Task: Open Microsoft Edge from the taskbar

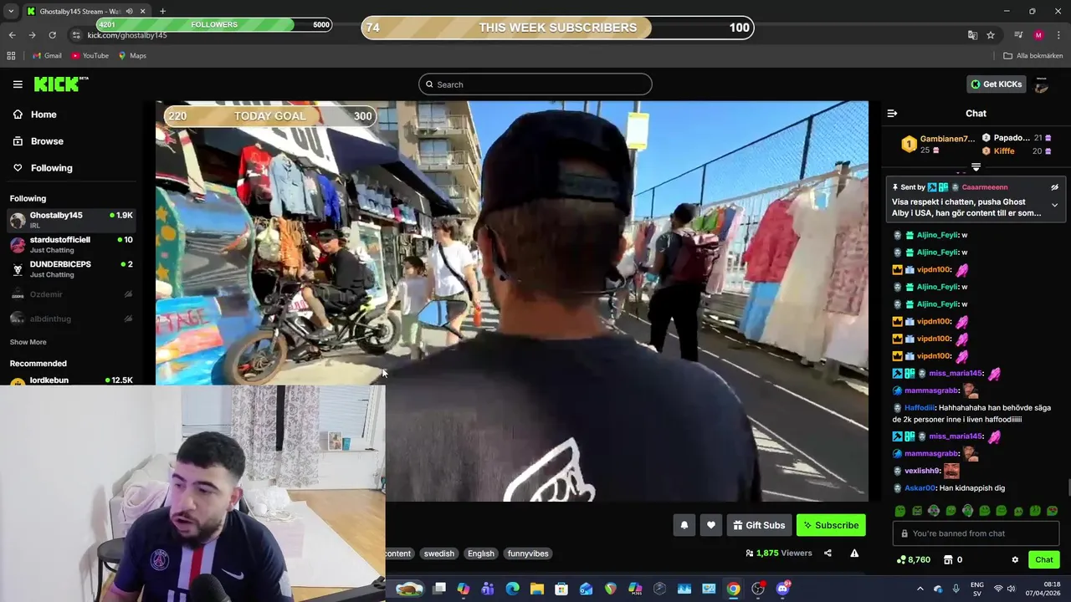Action: [x=512, y=589]
